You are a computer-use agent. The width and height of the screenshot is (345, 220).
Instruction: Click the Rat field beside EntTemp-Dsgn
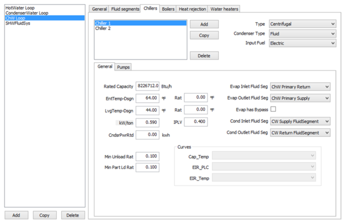(196, 97)
